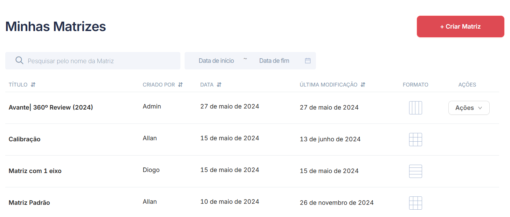Open the Matriz Padrão entry
The image size is (510, 217).
tap(29, 203)
